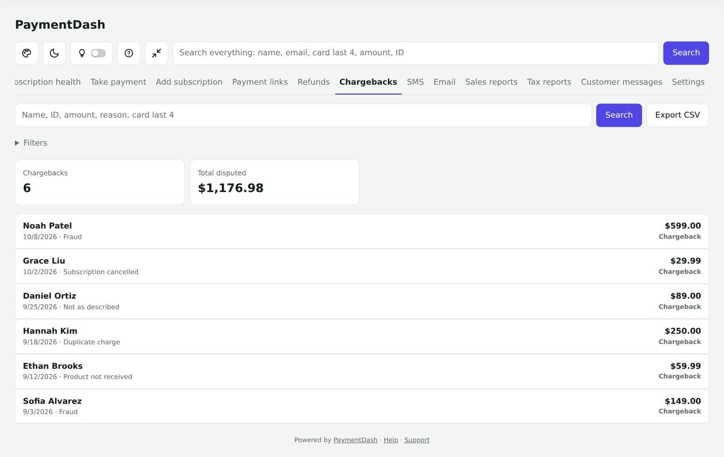Select Daniel Ortiz chargeback entry
The width and height of the screenshot is (724, 457).
click(x=362, y=302)
